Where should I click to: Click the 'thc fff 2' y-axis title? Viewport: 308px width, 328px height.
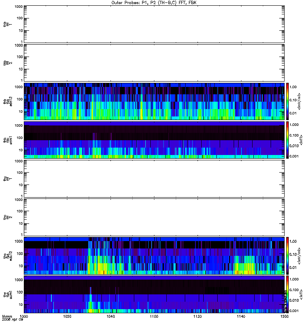click(8, 217)
